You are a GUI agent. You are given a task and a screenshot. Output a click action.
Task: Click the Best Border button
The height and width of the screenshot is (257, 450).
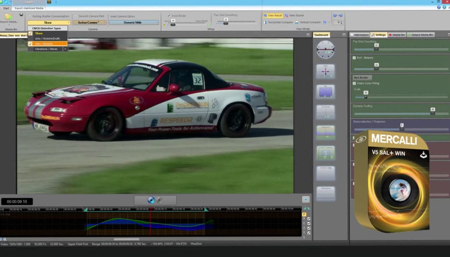coord(361,78)
